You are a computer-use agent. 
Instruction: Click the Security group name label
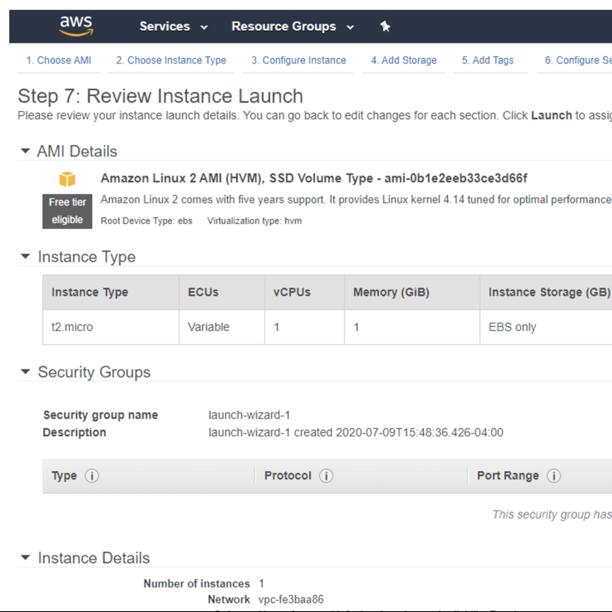(x=100, y=415)
